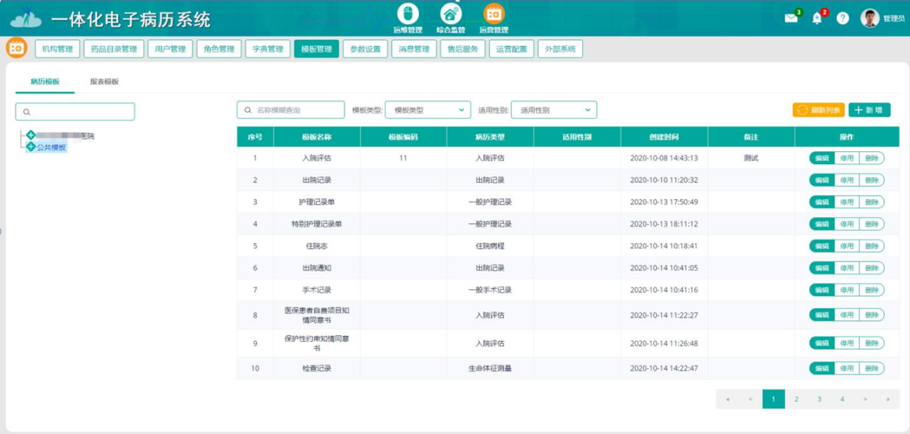Viewport: 910px width, 434px height.
Task: Open the 运营配置 menu
Action: [x=511, y=49]
